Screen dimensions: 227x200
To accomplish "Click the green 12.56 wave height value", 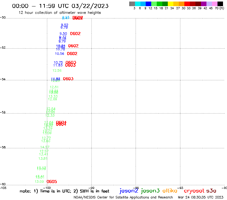I will tap(57, 70).
